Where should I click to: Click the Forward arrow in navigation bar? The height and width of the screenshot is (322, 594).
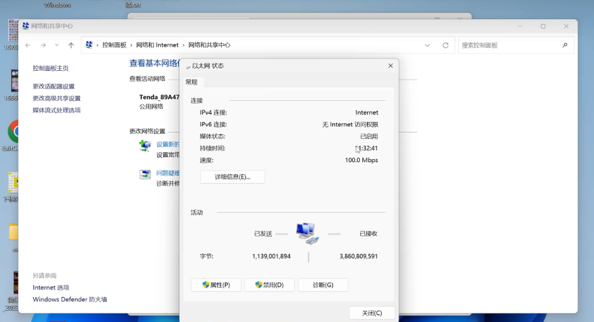click(43, 45)
